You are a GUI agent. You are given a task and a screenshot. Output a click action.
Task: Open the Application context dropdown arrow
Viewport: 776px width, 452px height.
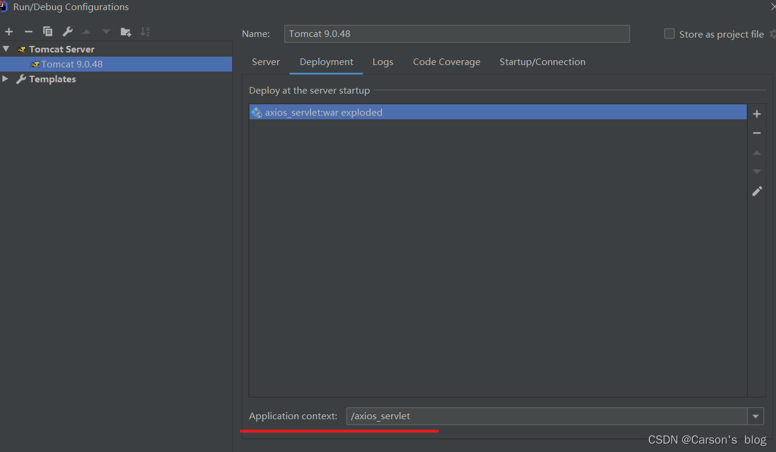755,416
